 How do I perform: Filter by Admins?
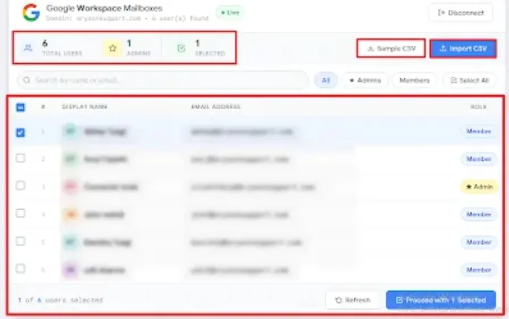(365, 80)
